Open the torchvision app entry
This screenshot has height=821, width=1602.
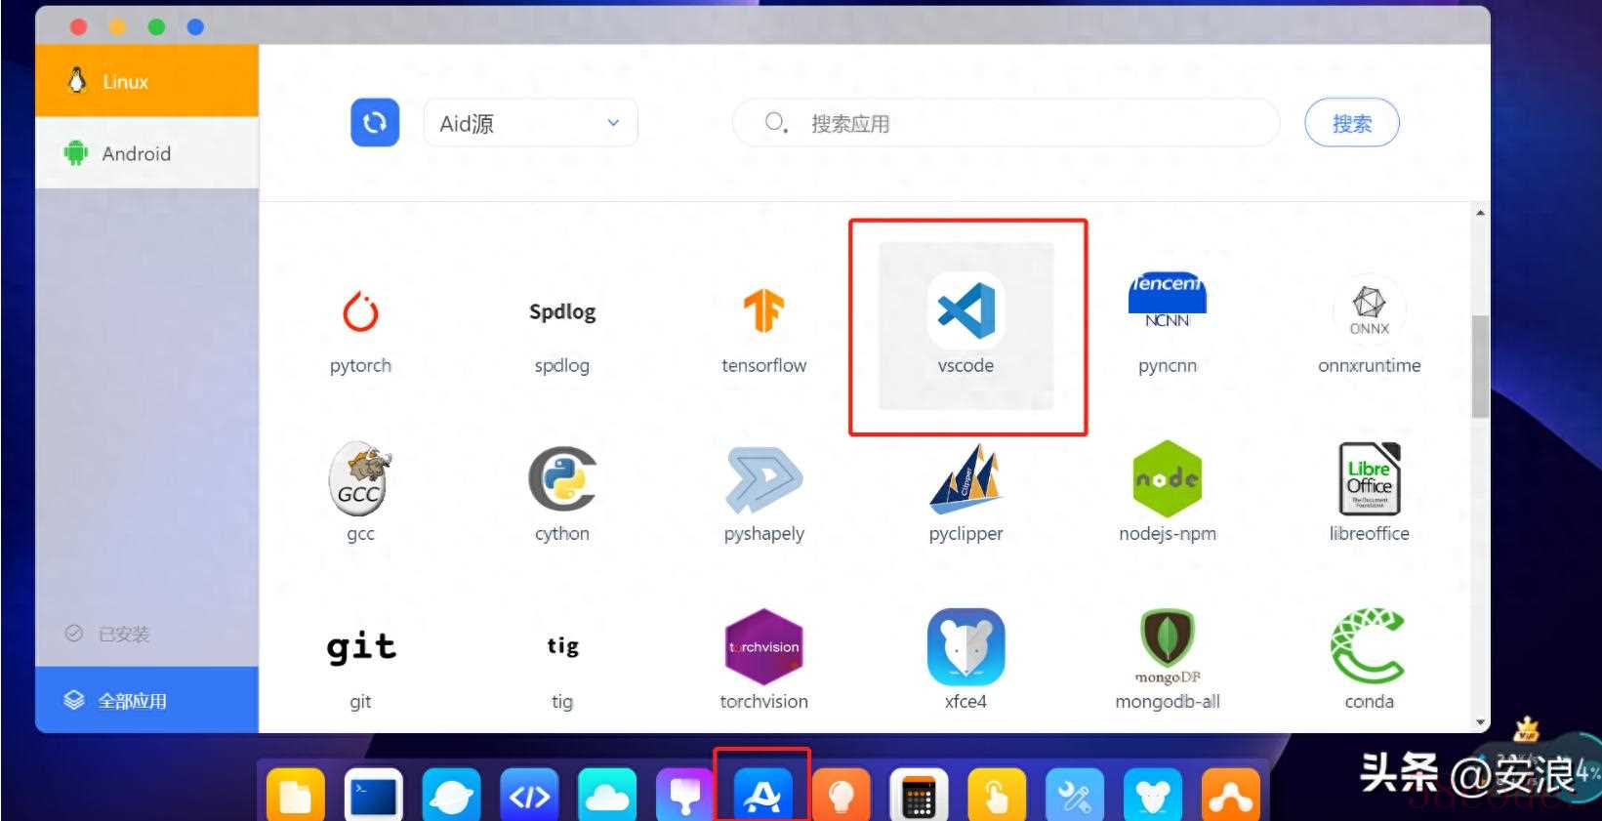click(763, 660)
